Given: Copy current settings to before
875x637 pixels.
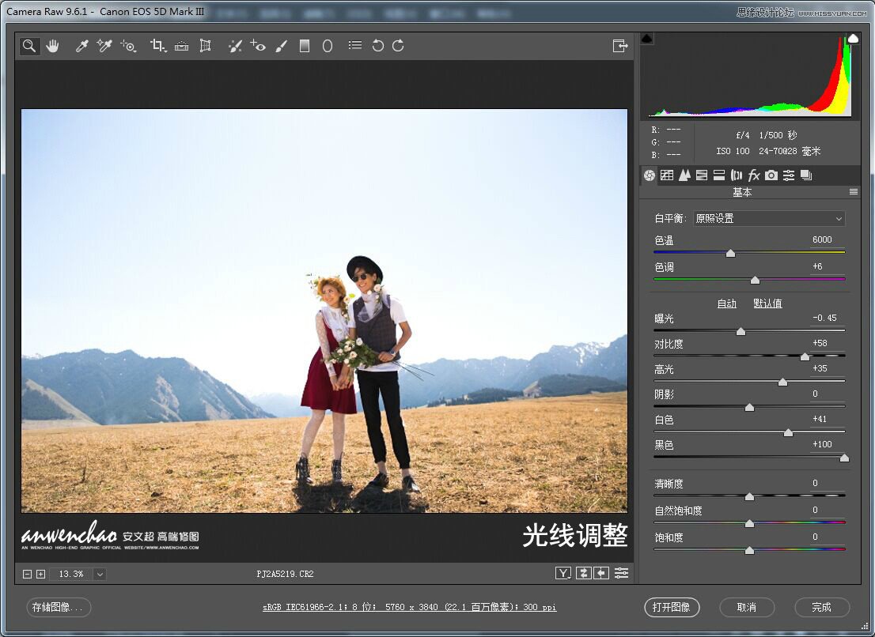Looking at the screenshot, I should pyautogui.click(x=601, y=573).
